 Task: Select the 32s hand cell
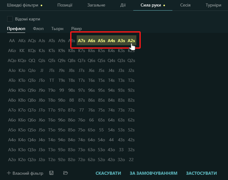click(x=131, y=150)
